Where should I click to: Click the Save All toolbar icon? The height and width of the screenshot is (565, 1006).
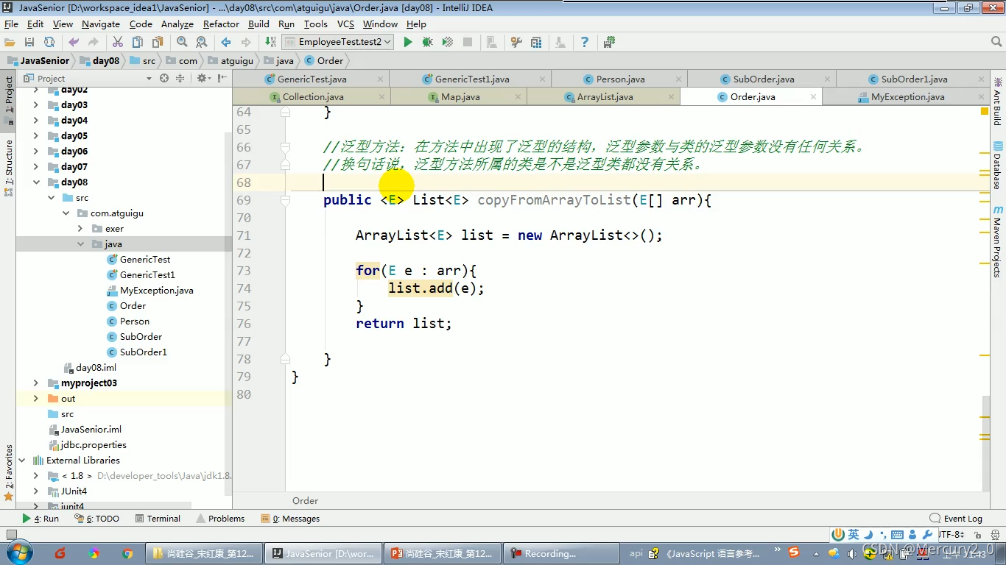[29, 42]
